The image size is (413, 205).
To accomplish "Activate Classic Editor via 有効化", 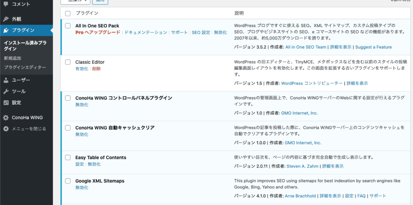I will [x=81, y=69].
